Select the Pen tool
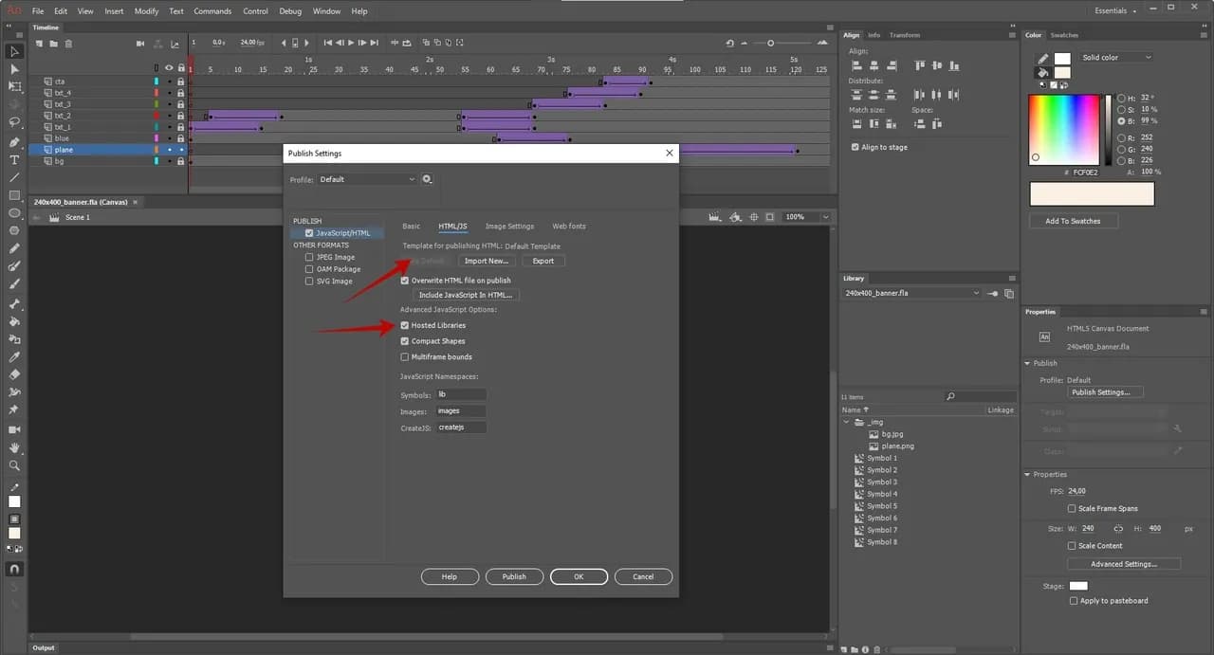 click(x=14, y=141)
